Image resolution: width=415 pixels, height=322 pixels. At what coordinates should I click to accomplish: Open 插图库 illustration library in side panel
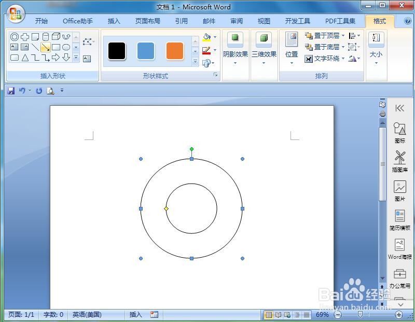(x=399, y=161)
